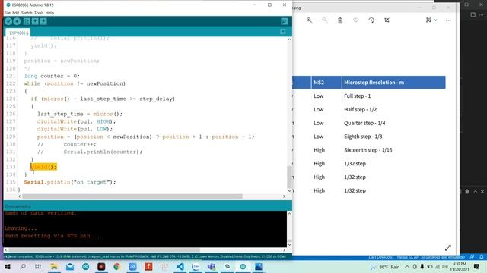
Task: Click the code editor horizontal scrollbar thumb
Action: [132, 196]
